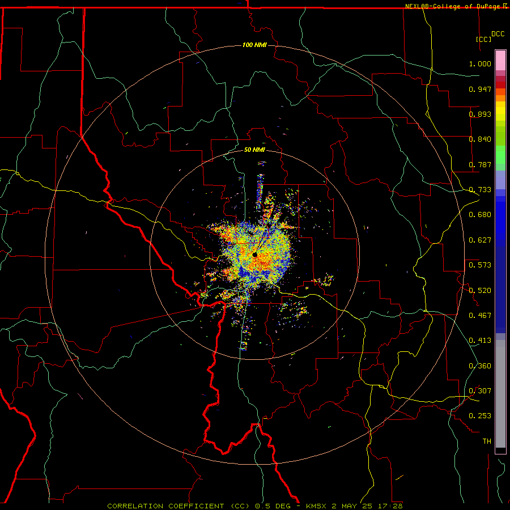Viewport: 510px width, 510px height.
Task: Click the 0.680 scale value
Action: [480, 215]
